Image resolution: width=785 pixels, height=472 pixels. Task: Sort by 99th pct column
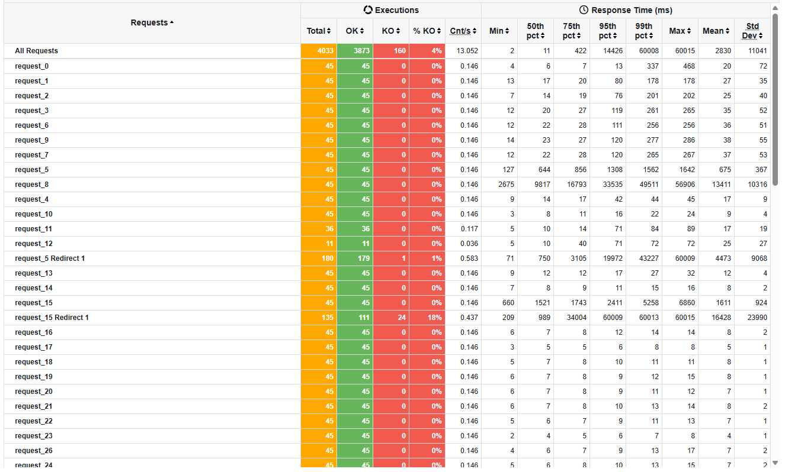(x=644, y=31)
